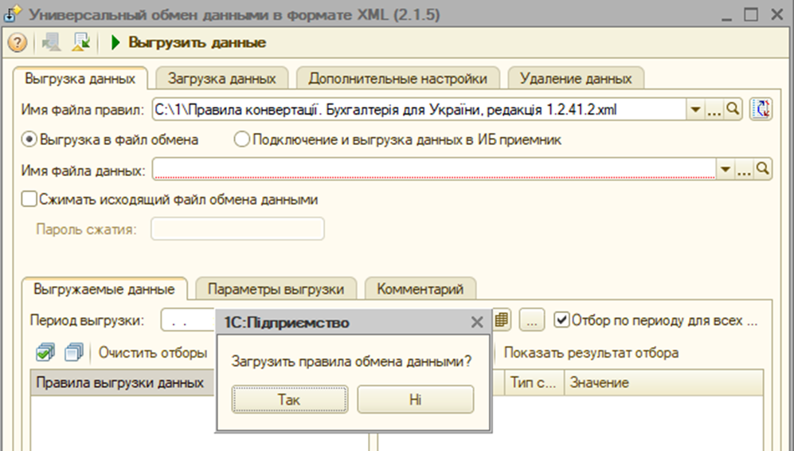The image size is (794, 451).
Task: Enable Сжимать исходящий файл обмена данными
Action: pyautogui.click(x=29, y=199)
